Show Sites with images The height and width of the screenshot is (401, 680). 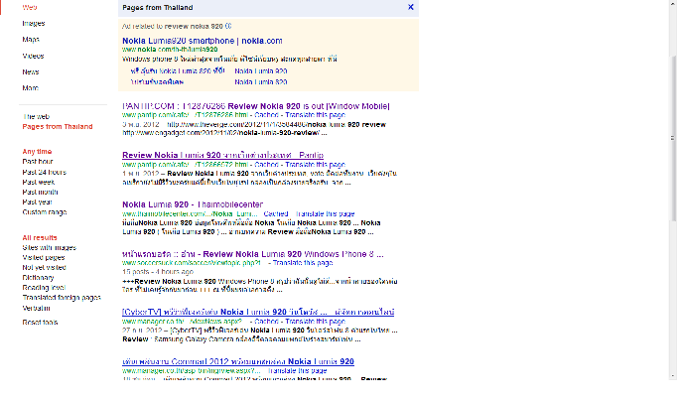(x=49, y=247)
